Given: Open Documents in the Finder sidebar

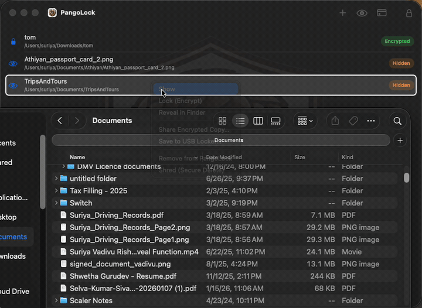Looking at the screenshot, I should tap(13, 237).
